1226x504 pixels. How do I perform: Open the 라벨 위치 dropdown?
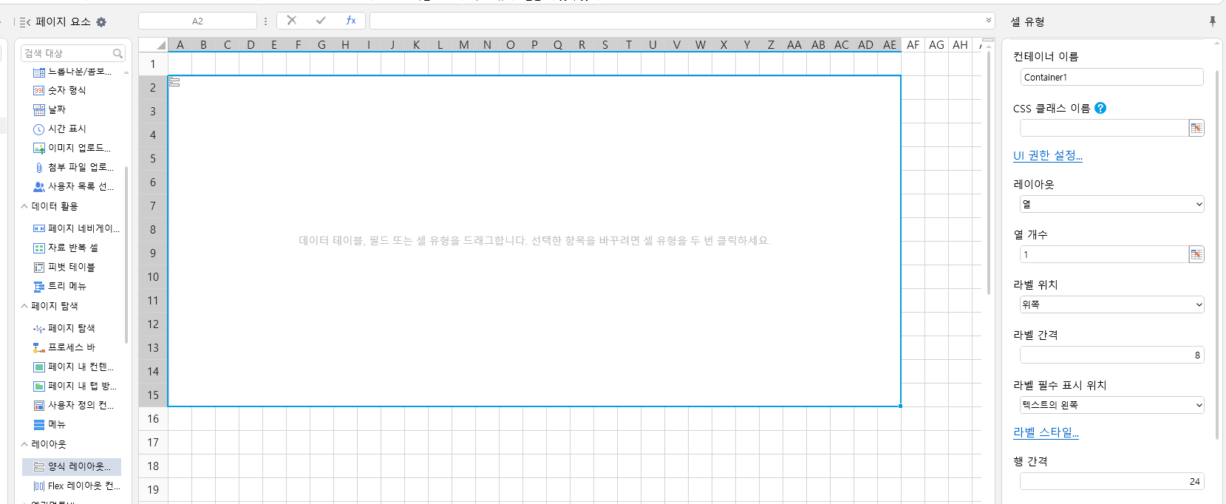[1112, 304]
